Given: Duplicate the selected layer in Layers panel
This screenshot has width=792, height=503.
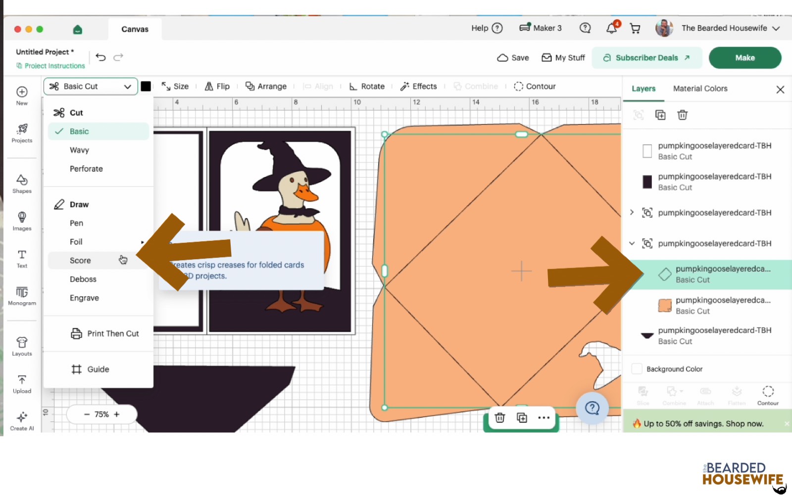Looking at the screenshot, I should [x=660, y=115].
